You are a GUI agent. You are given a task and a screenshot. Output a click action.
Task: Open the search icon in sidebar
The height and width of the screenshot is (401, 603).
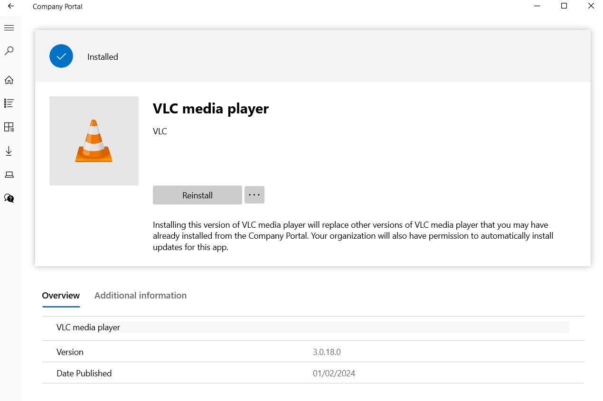(9, 51)
